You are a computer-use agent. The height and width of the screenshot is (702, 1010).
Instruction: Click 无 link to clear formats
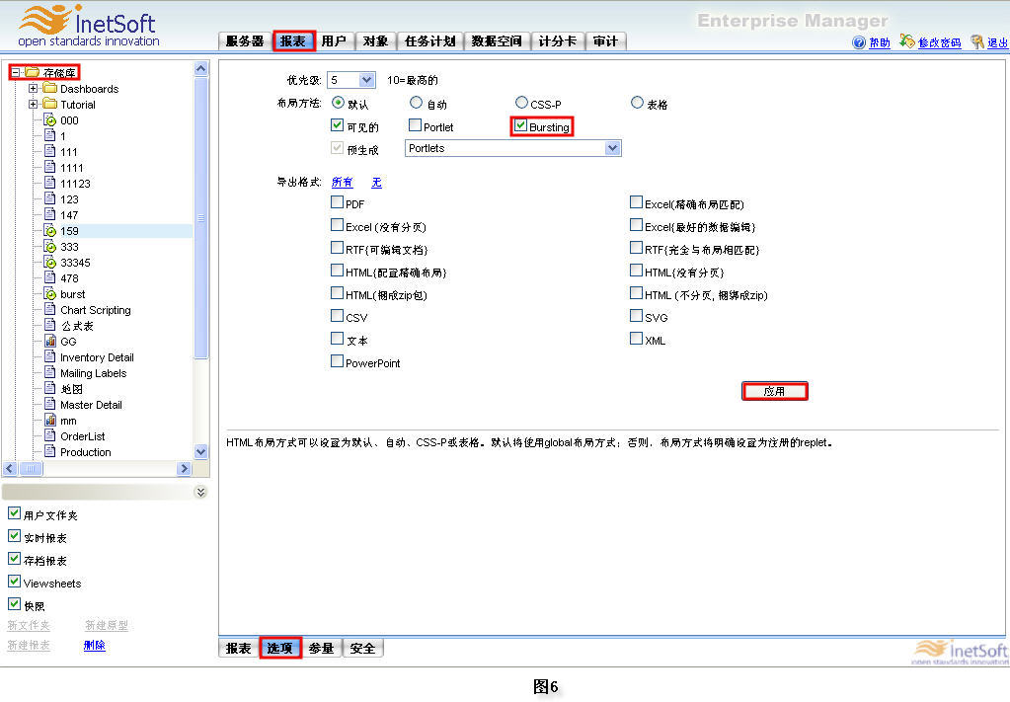coord(377,183)
